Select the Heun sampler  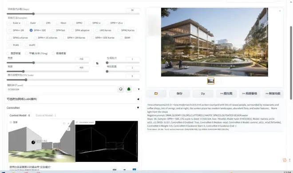click(61, 23)
